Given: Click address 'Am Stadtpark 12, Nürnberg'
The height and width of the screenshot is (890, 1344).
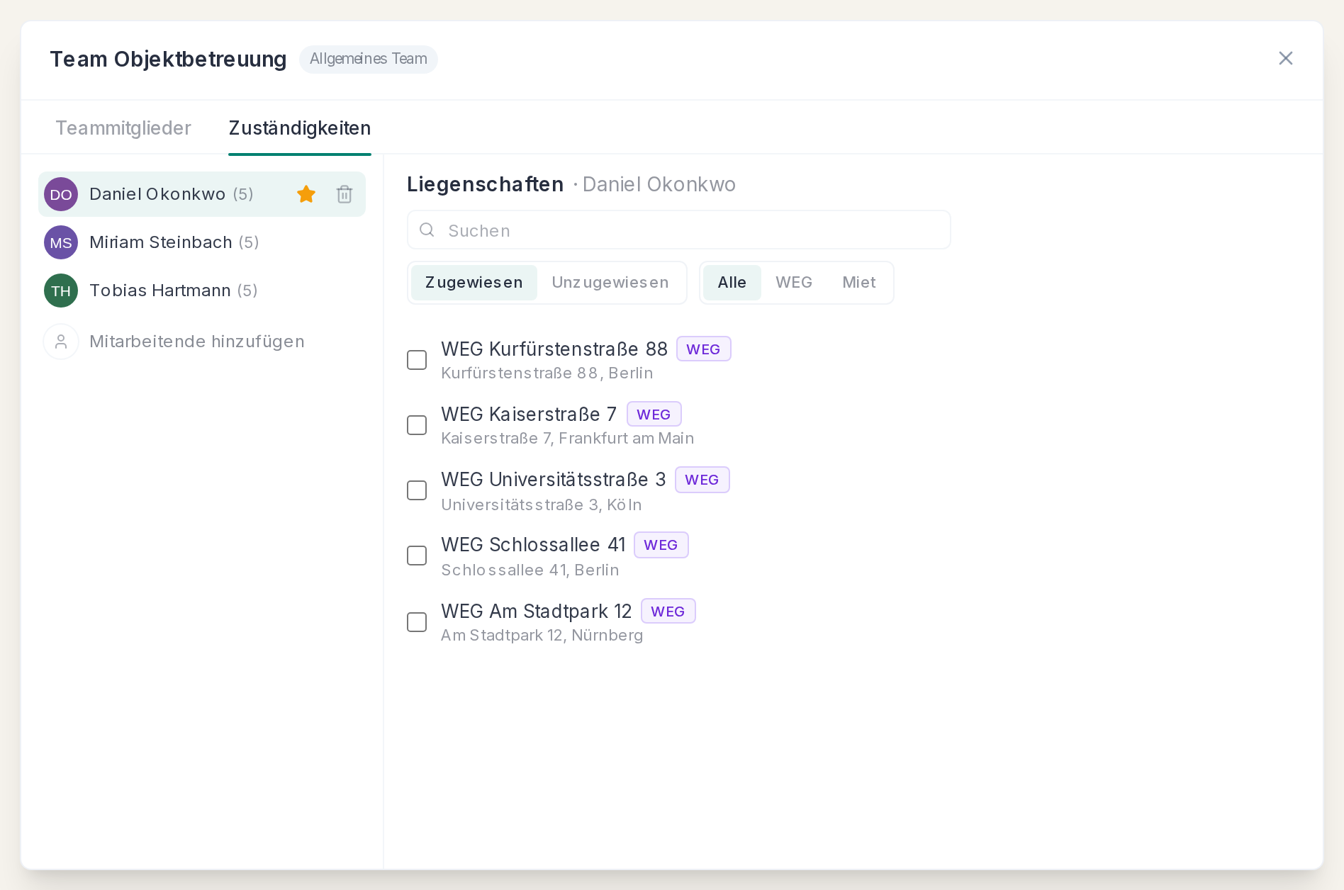Looking at the screenshot, I should point(542,635).
